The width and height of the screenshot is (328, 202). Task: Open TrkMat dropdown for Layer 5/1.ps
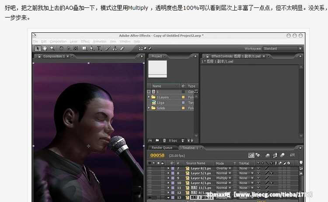(x=246, y=173)
